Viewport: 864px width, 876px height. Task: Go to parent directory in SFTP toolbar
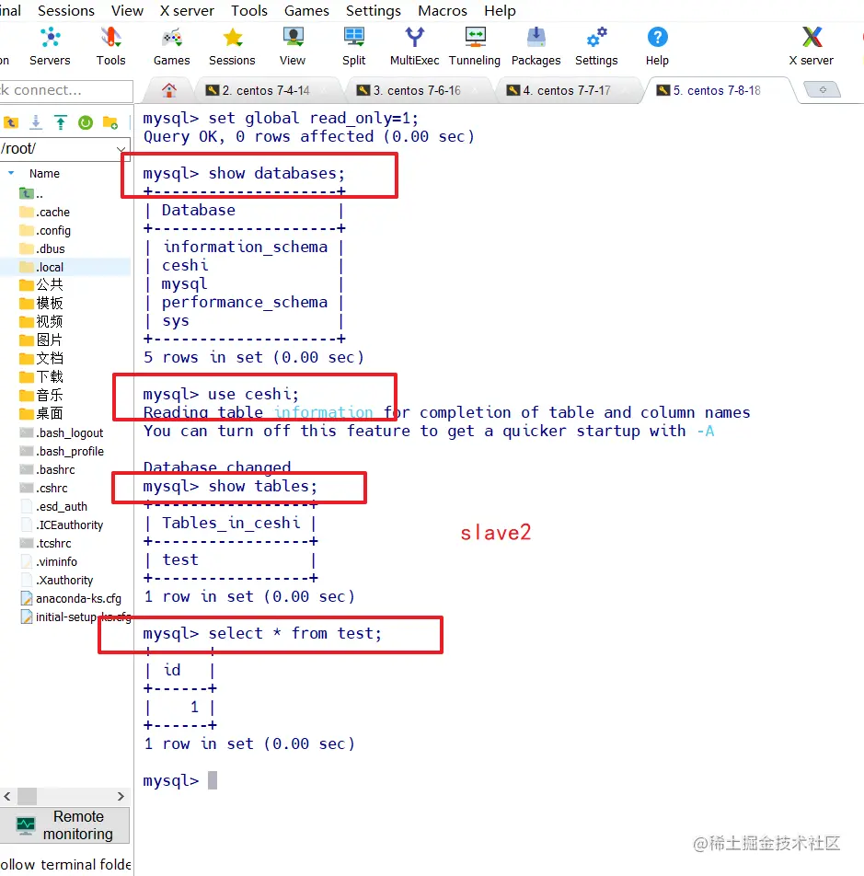pyautogui.click(x=11, y=122)
